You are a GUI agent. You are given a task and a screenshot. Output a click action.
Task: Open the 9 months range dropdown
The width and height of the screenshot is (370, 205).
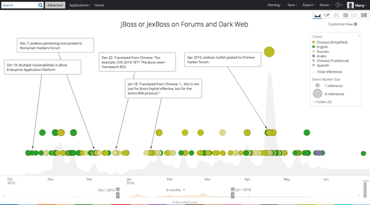tap(177, 189)
